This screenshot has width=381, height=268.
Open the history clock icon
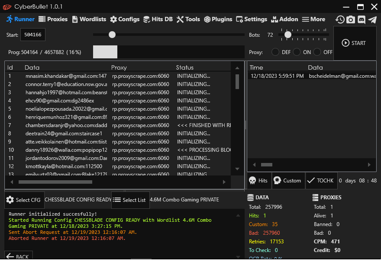pos(340,19)
